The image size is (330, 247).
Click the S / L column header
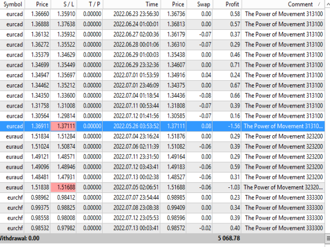69,4
